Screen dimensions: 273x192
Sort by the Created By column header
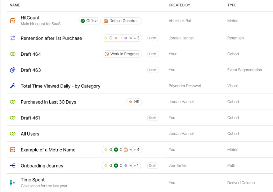coord(179,5)
